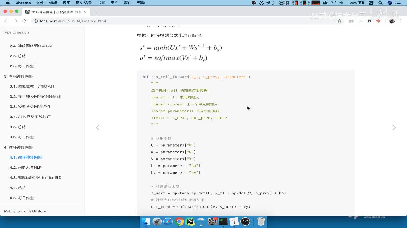This screenshot has width=407, height=228.
Task: Open the 帮助 menu
Action: coord(141,3)
